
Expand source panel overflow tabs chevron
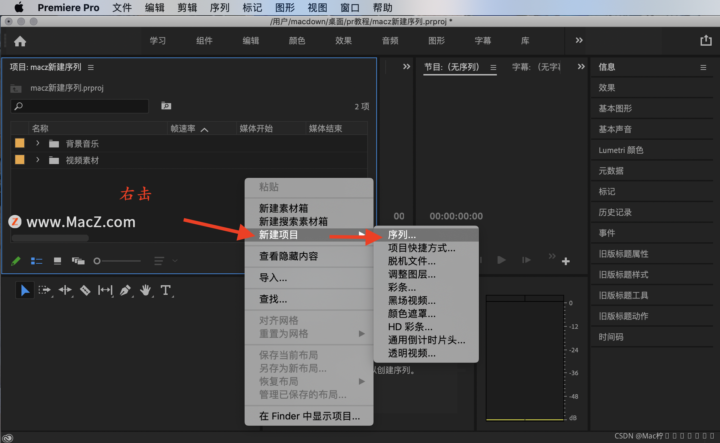pos(406,67)
